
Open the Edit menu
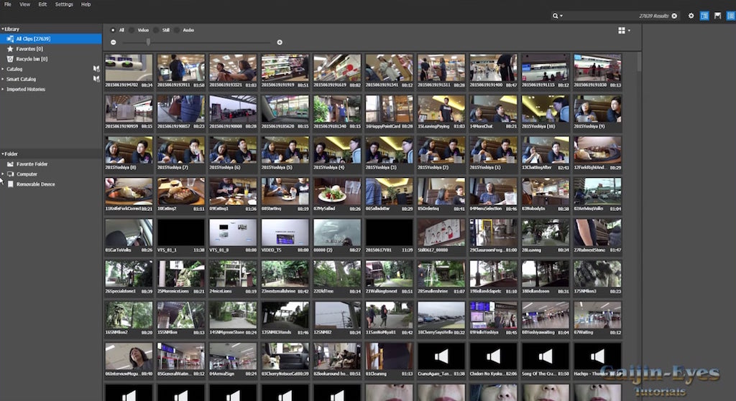click(x=42, y=4)
